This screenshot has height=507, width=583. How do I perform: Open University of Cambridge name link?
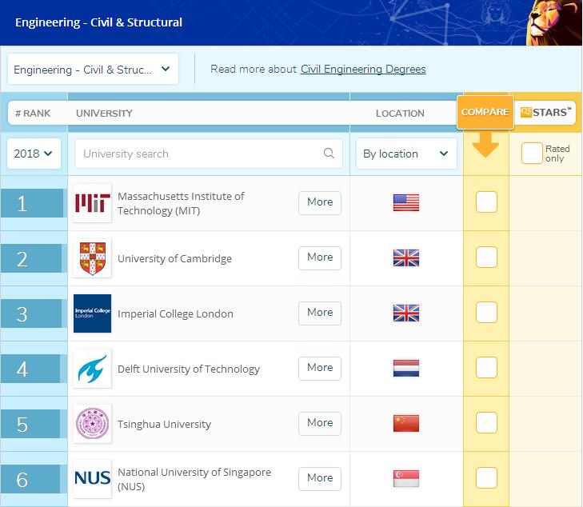coord(175,259)
